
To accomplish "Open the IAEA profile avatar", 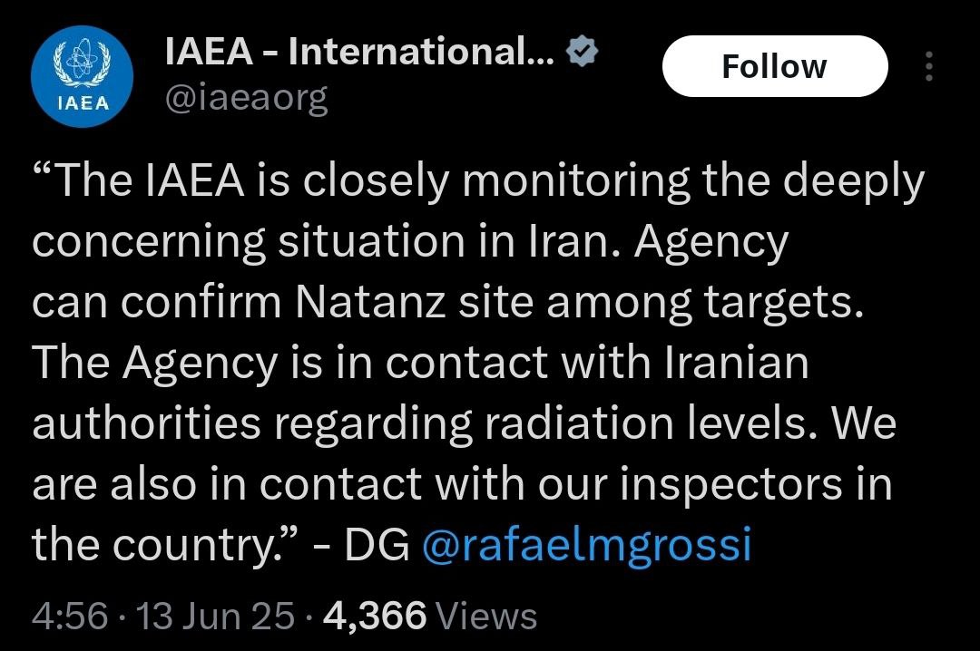I will coord(83,77).
